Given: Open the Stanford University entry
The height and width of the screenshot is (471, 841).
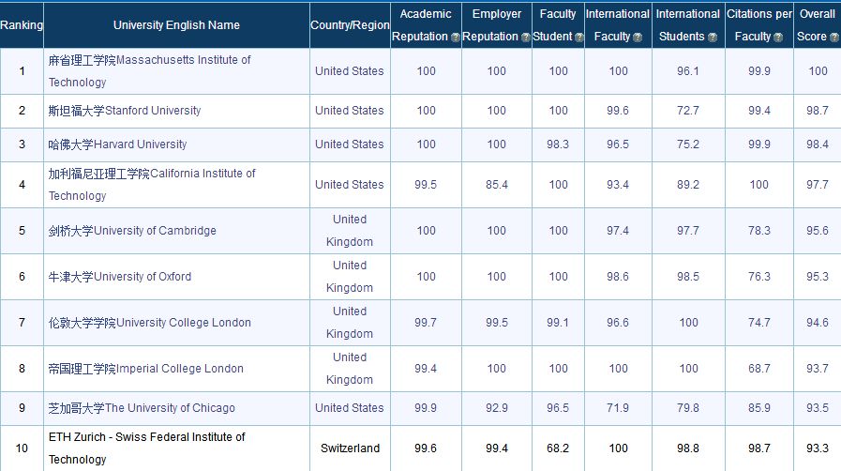Looking at the screenshot, I should coord(125,111).
